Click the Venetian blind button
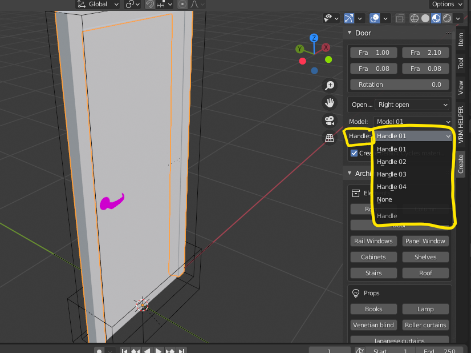The height and width of the screenshot is (353, 471). [x=373, y=325]
